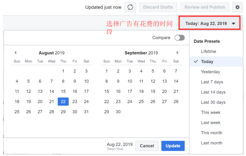The width and height of the screenshot is (246, 156).
Task: Open the Today: Aug 22, 2019 date dropdown
Action: (x=210, y=24)
